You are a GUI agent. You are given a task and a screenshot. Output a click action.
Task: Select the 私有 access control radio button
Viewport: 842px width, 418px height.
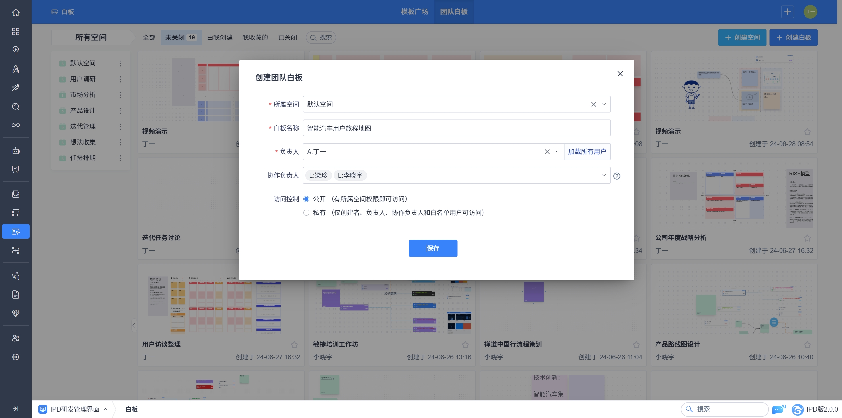tap(306, 213)
